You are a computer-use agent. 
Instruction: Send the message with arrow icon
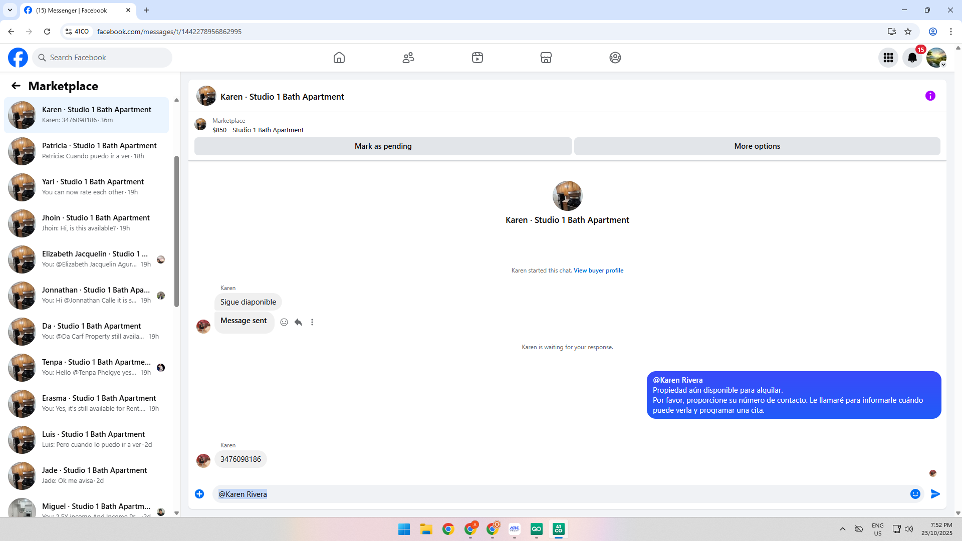(x=935, y=494)
